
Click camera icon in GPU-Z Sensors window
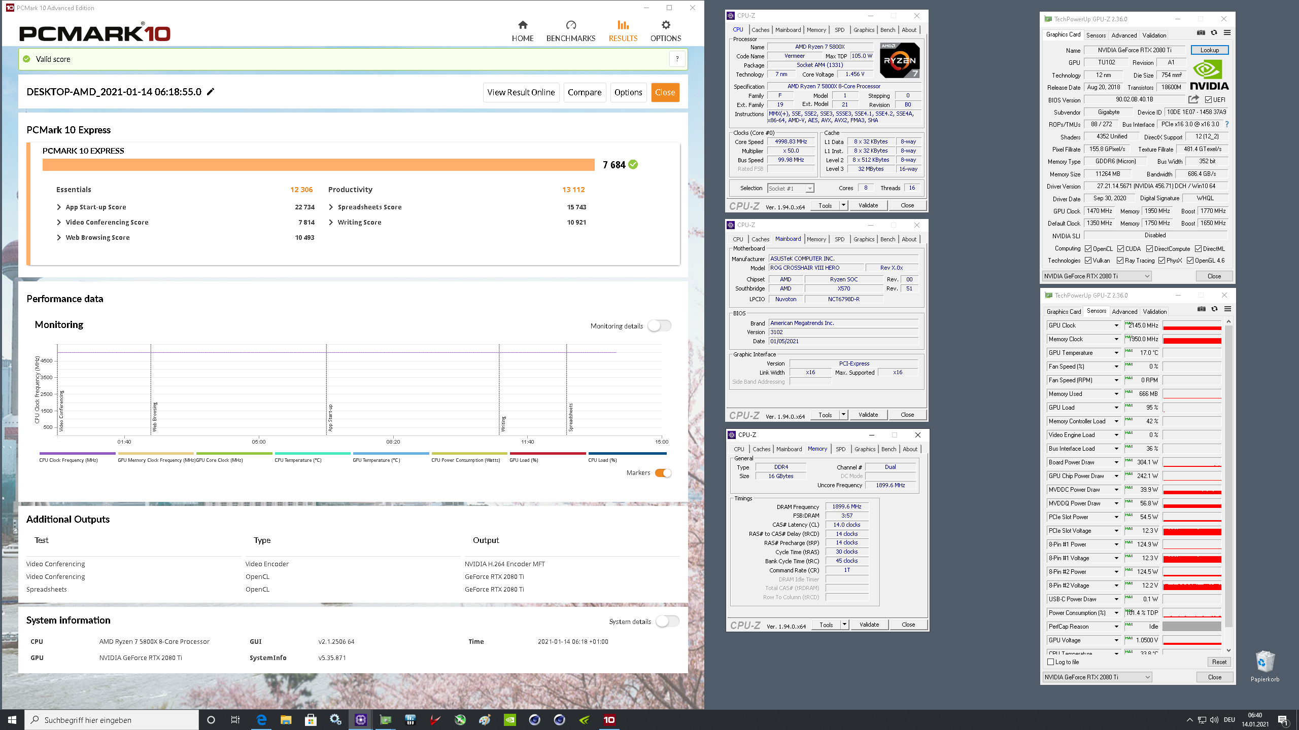pos(1201,309)
